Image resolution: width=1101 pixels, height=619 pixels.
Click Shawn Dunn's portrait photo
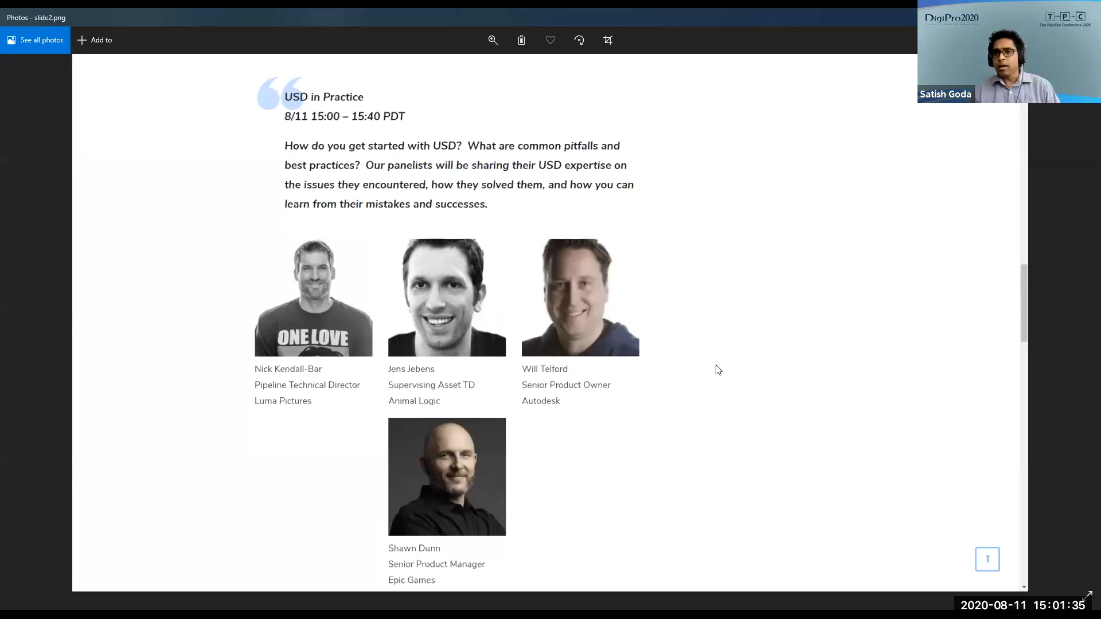pyautogui.click(x=447, y=477)
